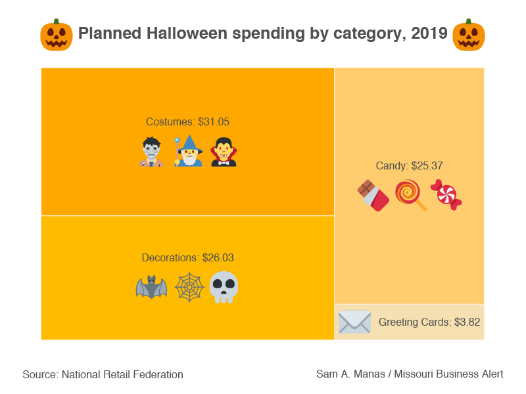Select the Greeting Cards: $3.82 label
This screenshot has width=526, height=394.
429,322
